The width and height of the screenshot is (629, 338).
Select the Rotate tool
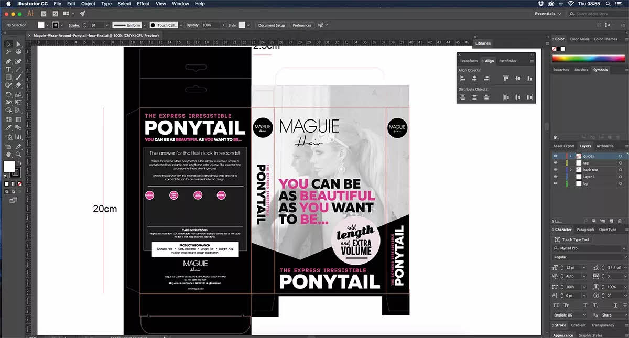(x=8, y=94)
